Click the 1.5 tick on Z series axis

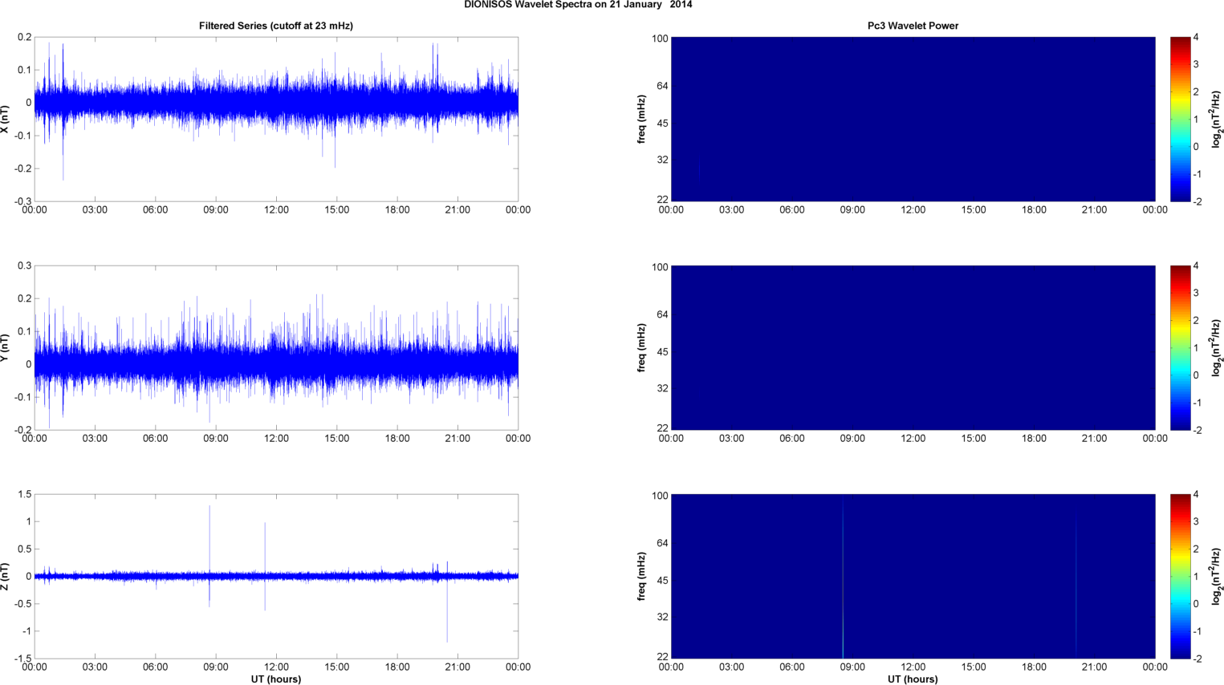[x=24, y=495]
